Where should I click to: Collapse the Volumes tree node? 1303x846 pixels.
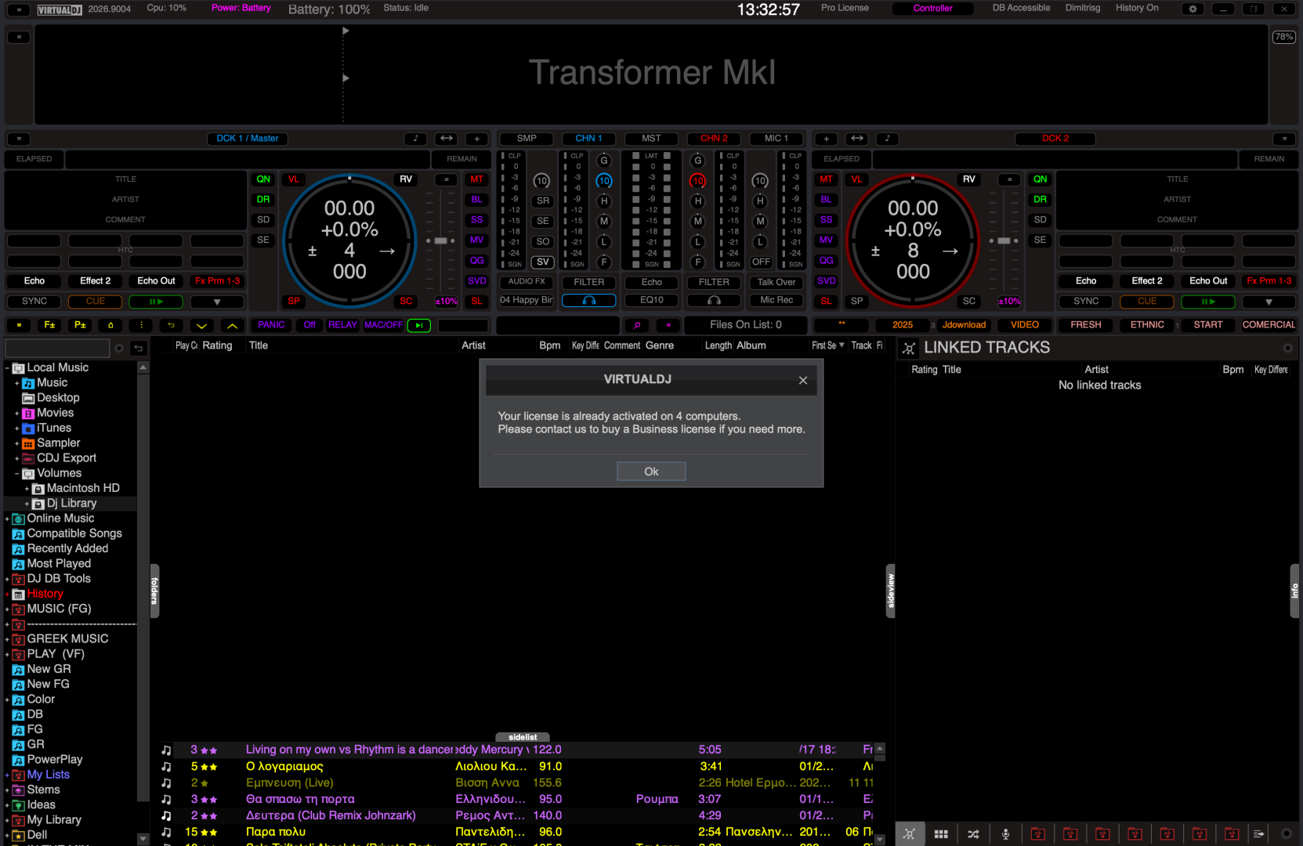click(x=16, y=473)
